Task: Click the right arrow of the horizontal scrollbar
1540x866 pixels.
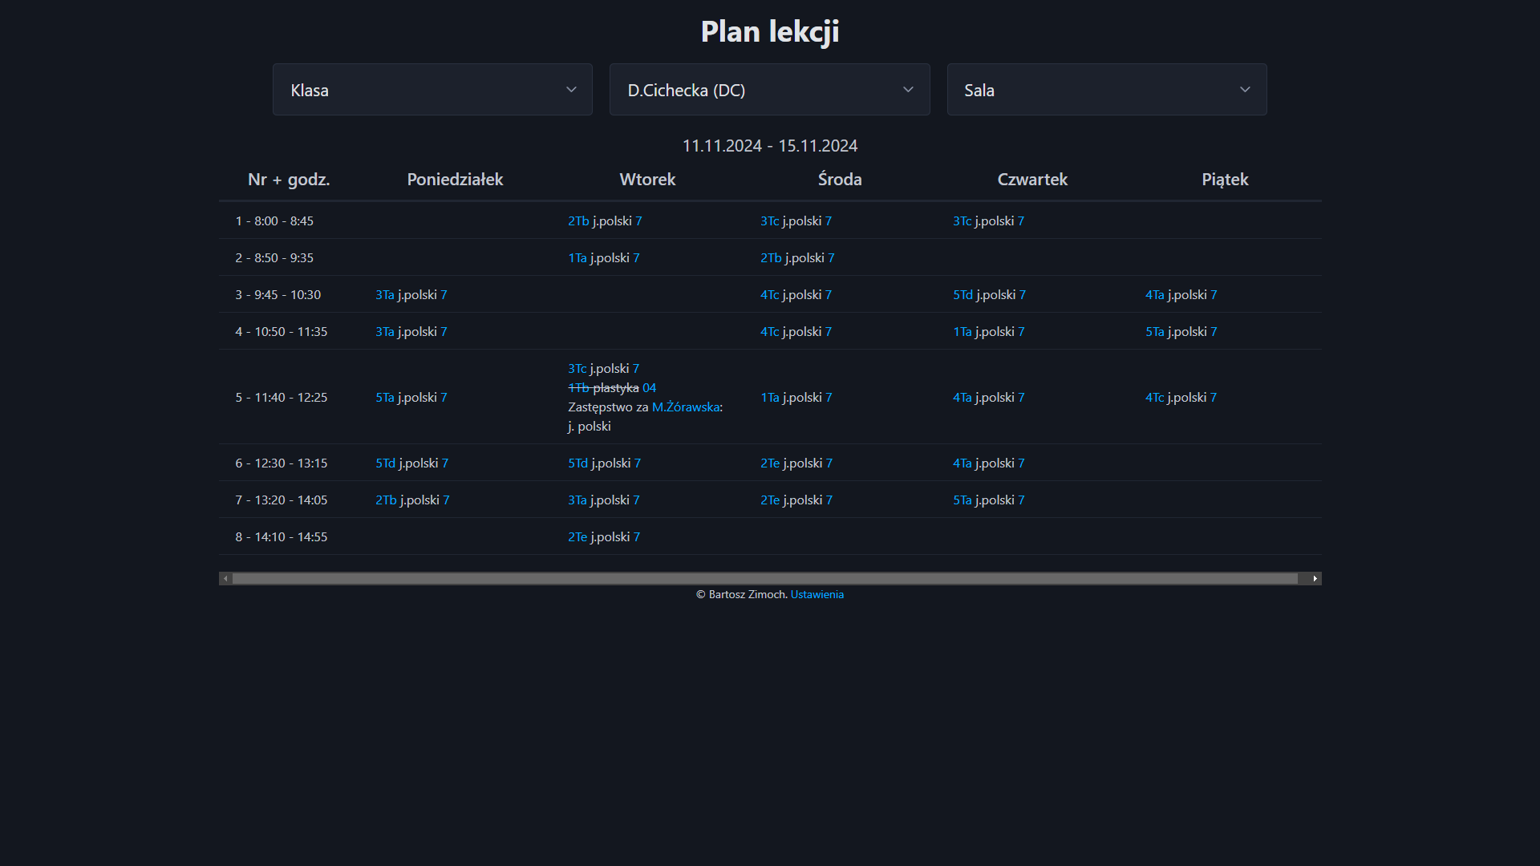Action: pyautogui.click(x=1315, y=577)
